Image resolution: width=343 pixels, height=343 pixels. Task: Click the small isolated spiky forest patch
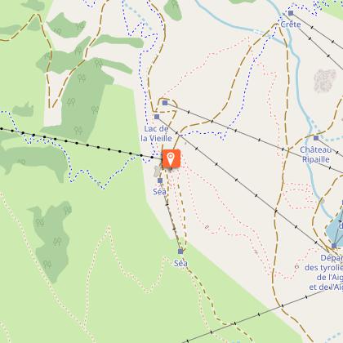tap(23, 109)
